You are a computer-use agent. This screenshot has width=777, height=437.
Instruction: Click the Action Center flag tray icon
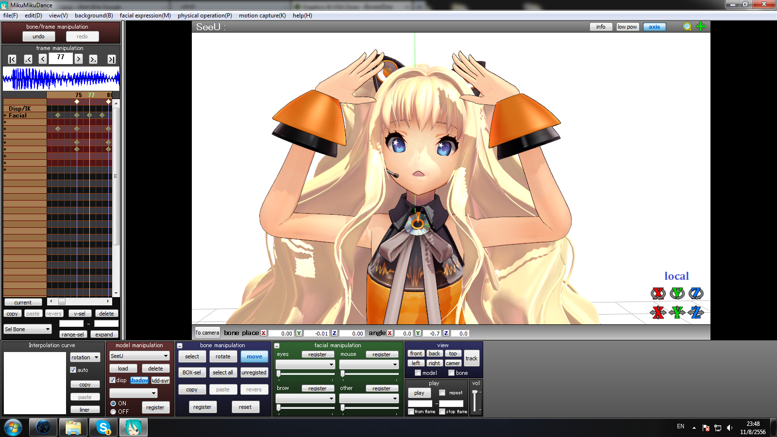pyautogui.click(x=706, y=428)
